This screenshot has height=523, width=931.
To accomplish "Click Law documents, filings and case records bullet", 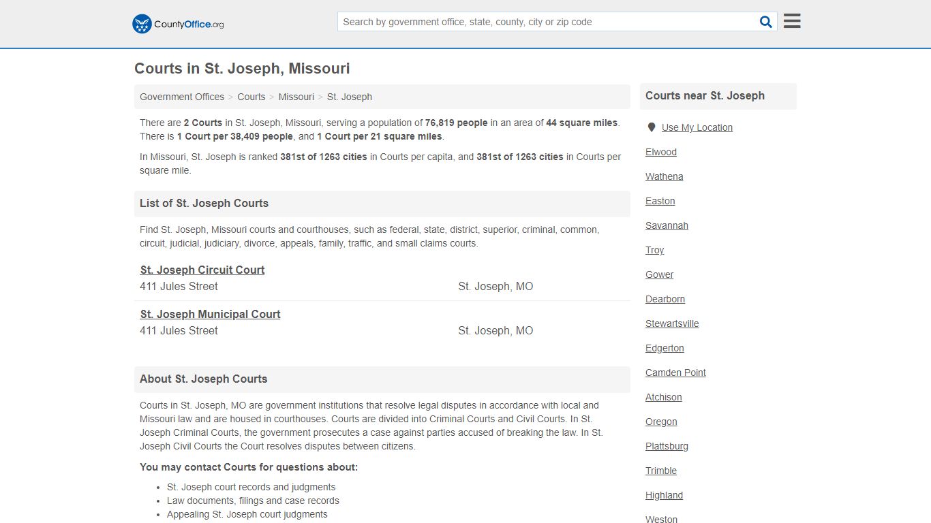I will (x=253, y=501).
